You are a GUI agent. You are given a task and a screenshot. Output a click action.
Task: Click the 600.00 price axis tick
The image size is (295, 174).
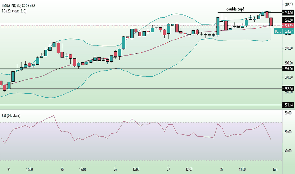click(288, 63)
